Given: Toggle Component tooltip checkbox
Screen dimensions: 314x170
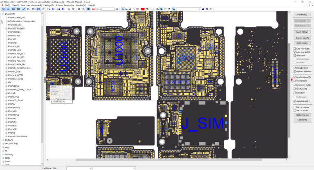Looking at the screenshot, I should click(x=295, y=85).
